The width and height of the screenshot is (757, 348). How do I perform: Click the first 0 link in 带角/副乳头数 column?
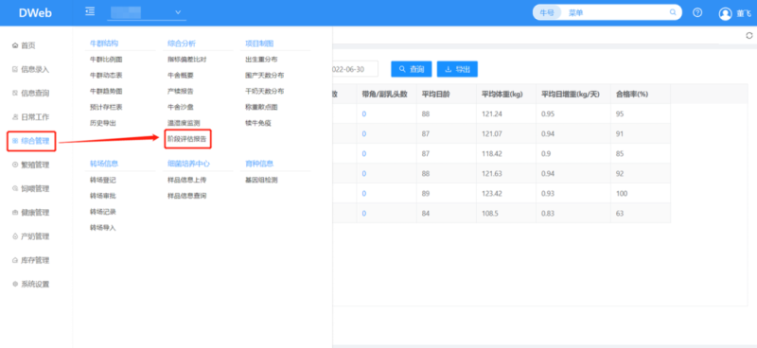(364, 113)
